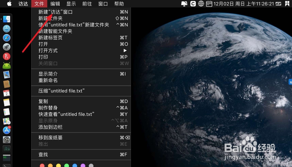The image size is (292, 167).
Task: Apply the purple color tag
Action: pyautogui.click(x=83, y=165)
